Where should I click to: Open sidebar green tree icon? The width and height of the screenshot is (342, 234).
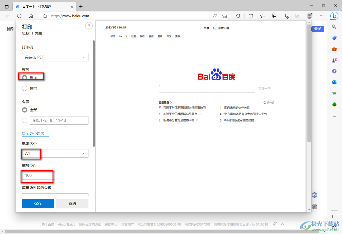tap(334, 105)
